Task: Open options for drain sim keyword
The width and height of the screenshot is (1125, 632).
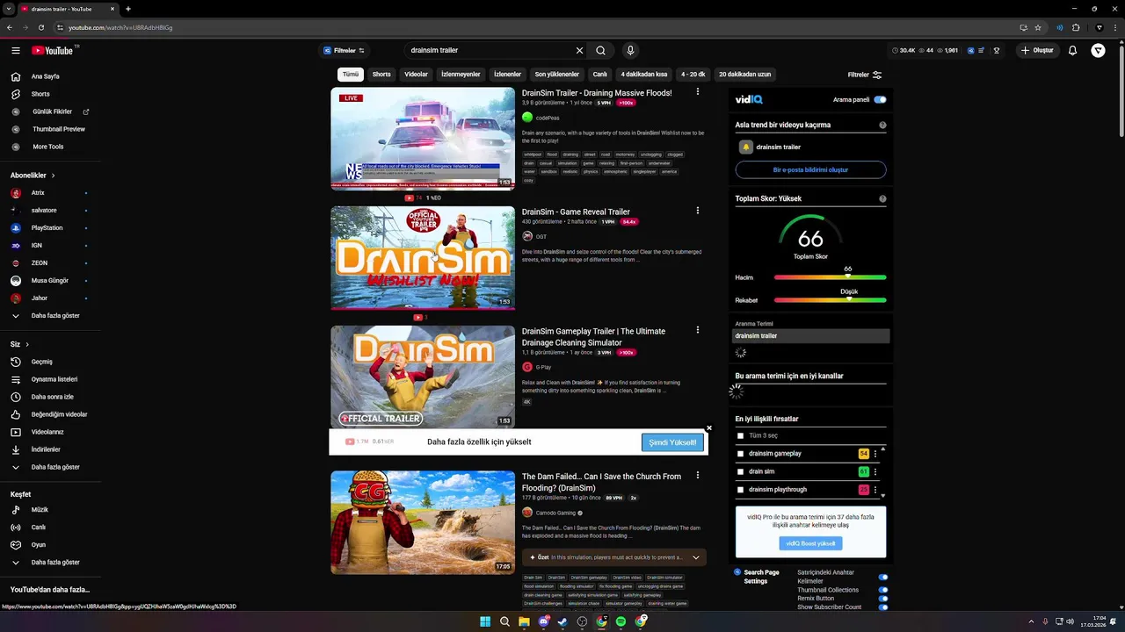Action: tap(875, 471)
